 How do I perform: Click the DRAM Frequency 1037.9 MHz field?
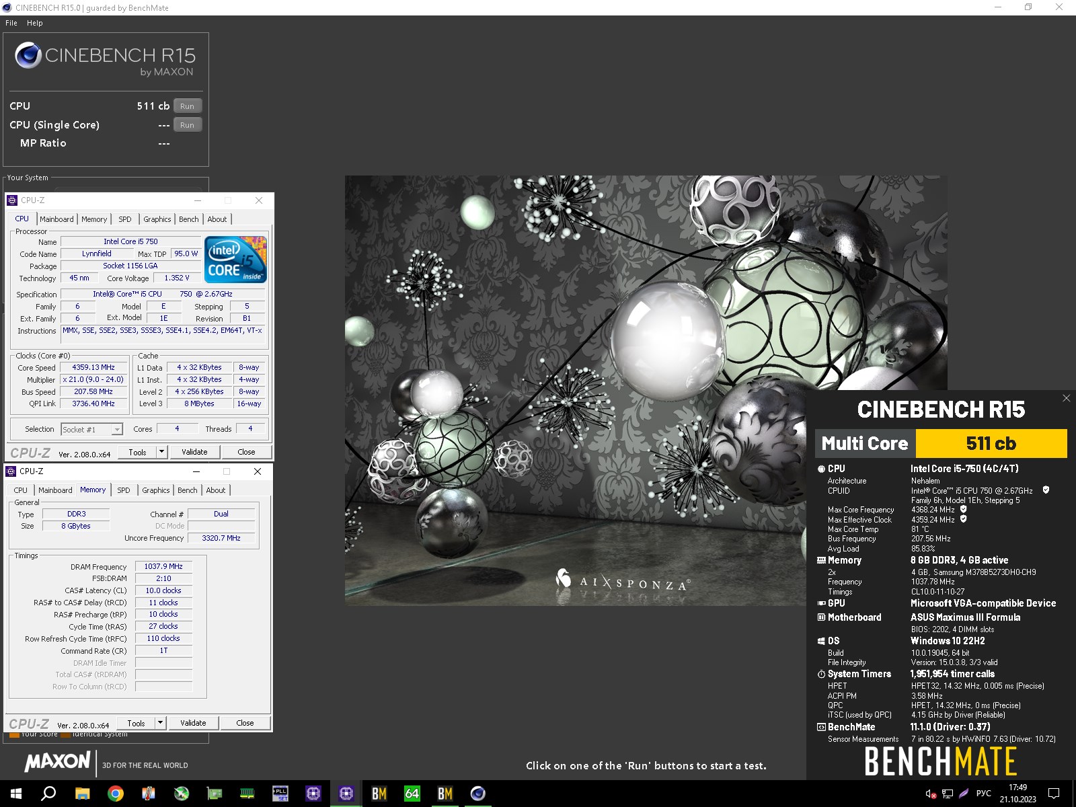(x=163, y=566)
